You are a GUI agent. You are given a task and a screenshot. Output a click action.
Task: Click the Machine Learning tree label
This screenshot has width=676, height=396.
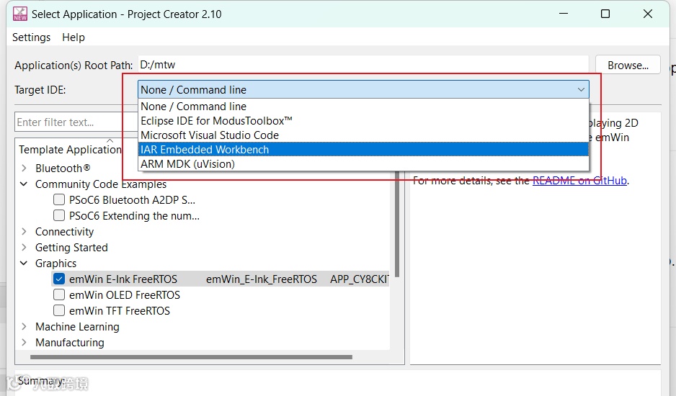77,327
